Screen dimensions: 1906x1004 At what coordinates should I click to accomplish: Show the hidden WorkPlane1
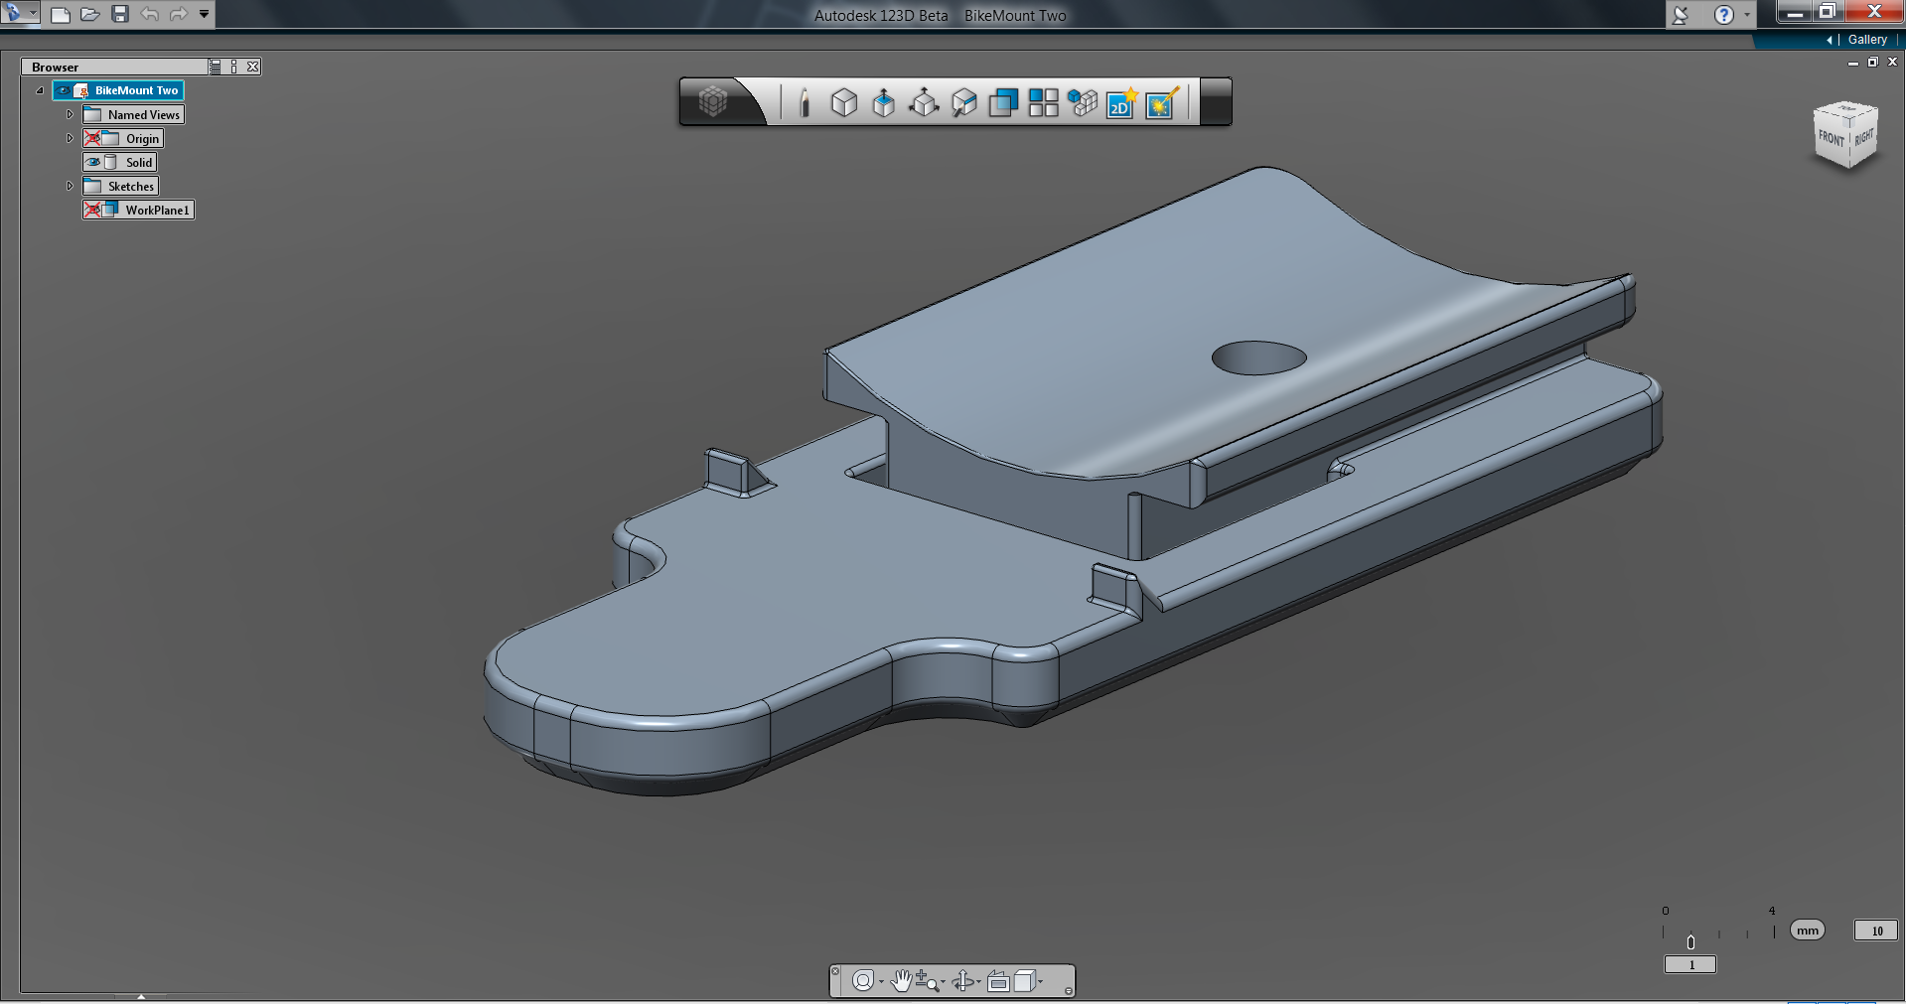pyautogui.click(x=92, y=210)
